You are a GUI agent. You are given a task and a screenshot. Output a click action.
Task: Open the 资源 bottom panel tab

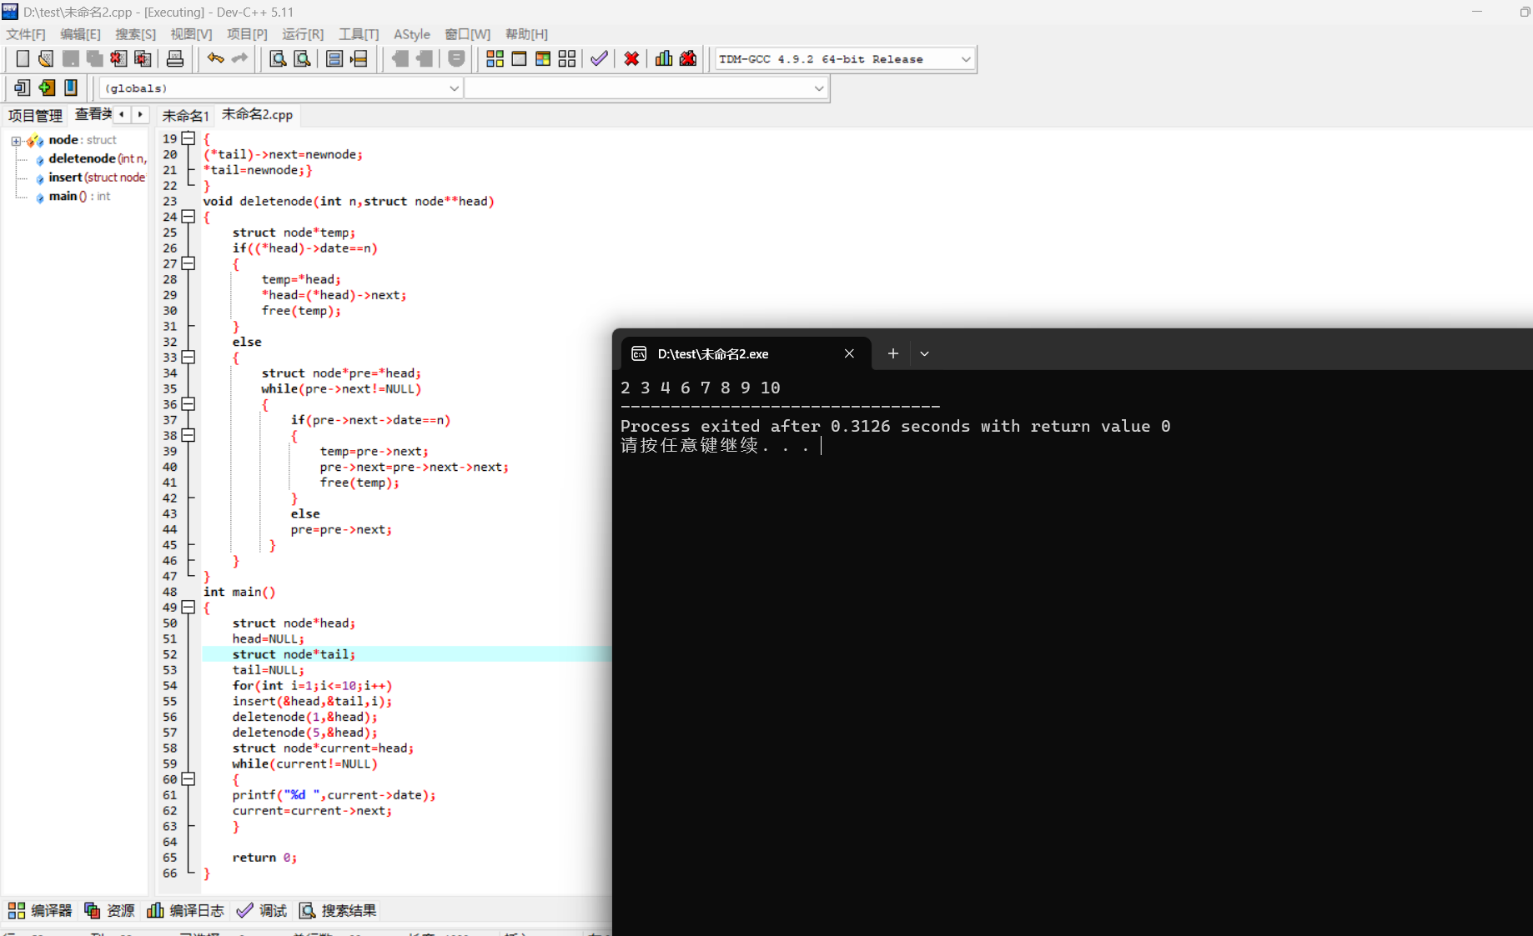click(109, 910)
